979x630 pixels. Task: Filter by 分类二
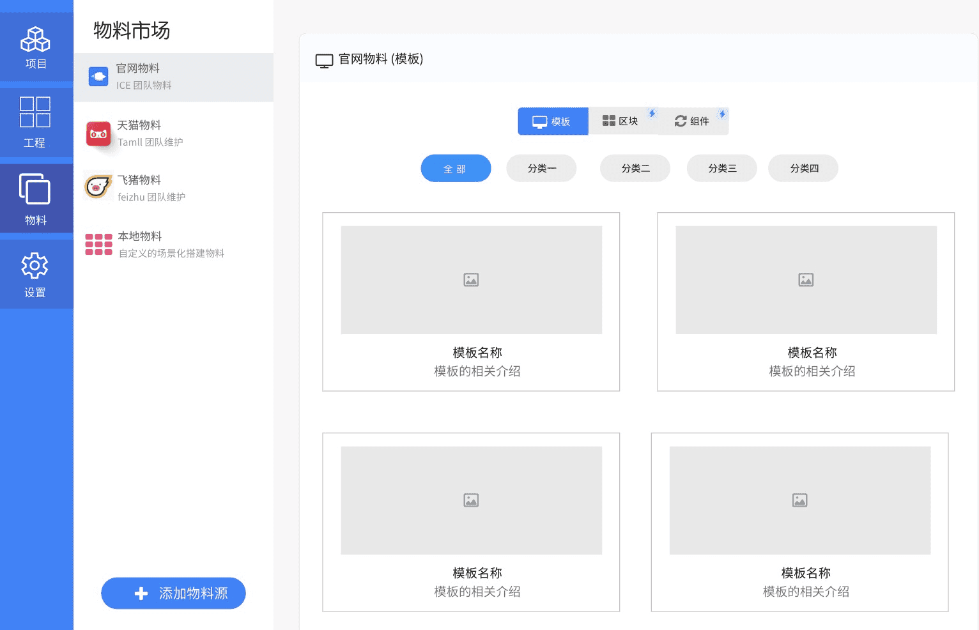click(x=635, y=168)
